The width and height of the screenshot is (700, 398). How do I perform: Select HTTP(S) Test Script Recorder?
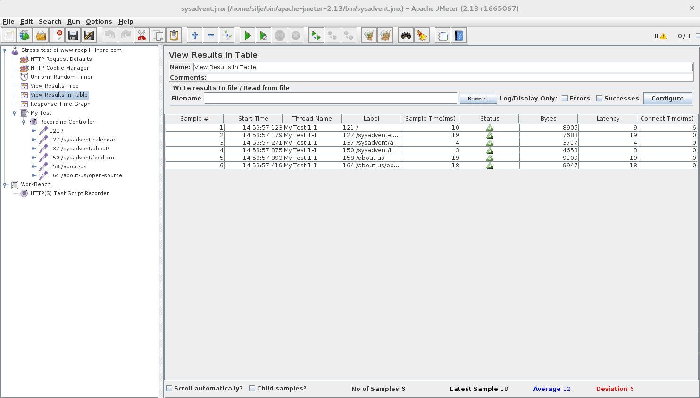70,194
